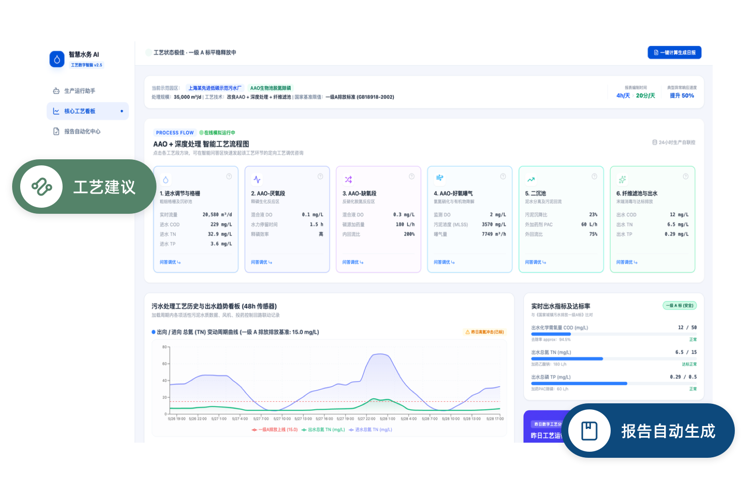The height and width of the screenshot is (484, 753).
Task: Click the warning icon in 昨日高氮冲击 badge
Action: pyautogui.click(x=467, y=332)
